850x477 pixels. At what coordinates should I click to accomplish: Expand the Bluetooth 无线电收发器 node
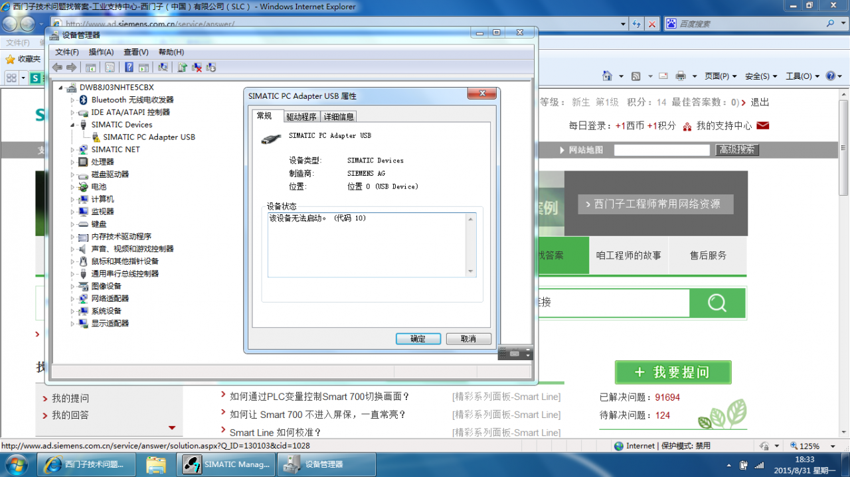point(73,100)
